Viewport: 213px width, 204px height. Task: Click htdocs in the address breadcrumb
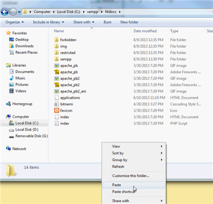point(111,12)
